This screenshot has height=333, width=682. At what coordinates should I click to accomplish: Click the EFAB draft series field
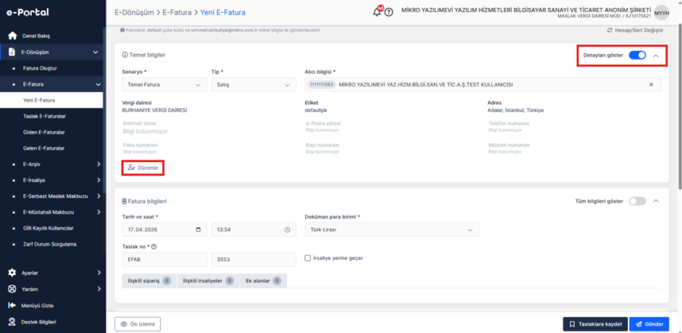click(x=165, y=260)
